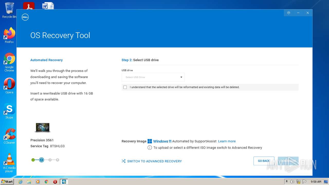The height and width of the screenshot is (185, 329).
Task: Open Opera from the taskbar
Action: pos(55,182)
